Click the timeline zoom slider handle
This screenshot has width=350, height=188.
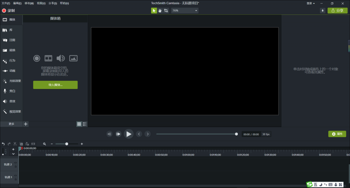(67, 144)
